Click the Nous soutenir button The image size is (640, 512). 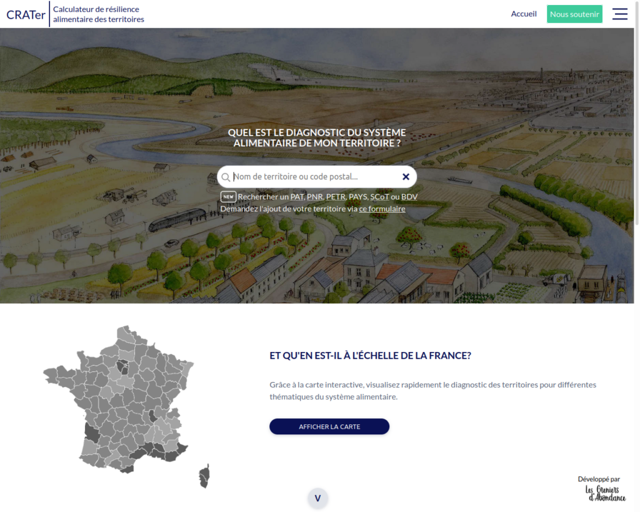[x=574, y=14]
